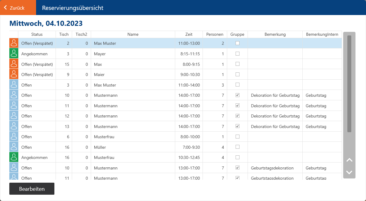Click the blue person icon beside Musterfrau
This screenshot has width=366, height=201.
[14, 136]
